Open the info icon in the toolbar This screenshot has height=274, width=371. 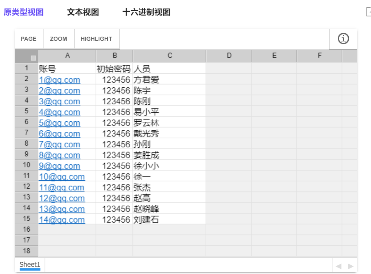[x=343, y=39]
